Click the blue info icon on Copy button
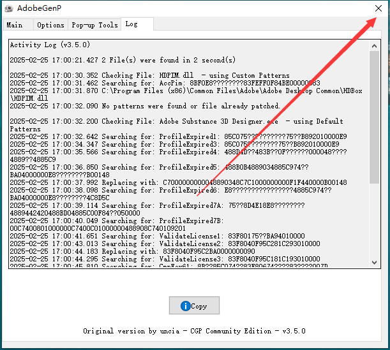Screen dimensions: 390x350 click(185, 306)
